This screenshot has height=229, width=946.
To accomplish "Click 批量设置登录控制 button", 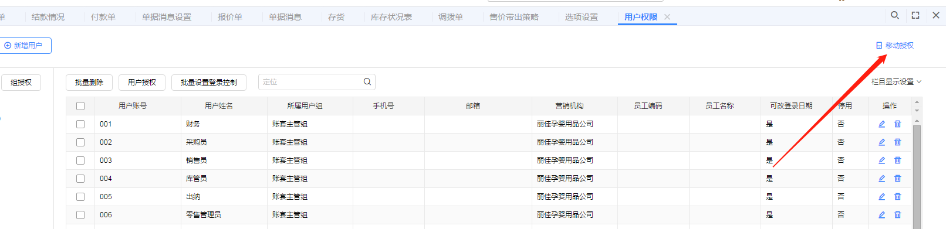I will click(x=209, y=83).
